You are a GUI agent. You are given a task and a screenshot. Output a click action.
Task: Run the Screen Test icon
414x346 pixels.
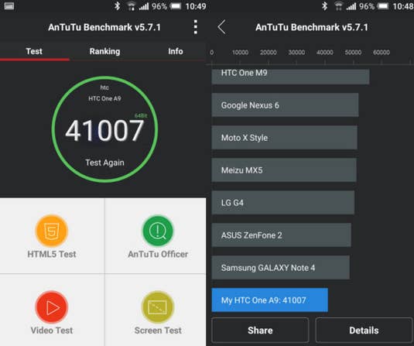pyautogui.click(x=158, y=307)
